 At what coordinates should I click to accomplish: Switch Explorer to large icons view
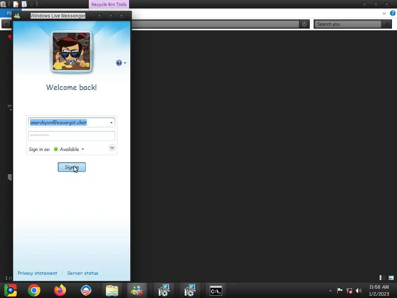pyautogui.click(x=391, y=278)
